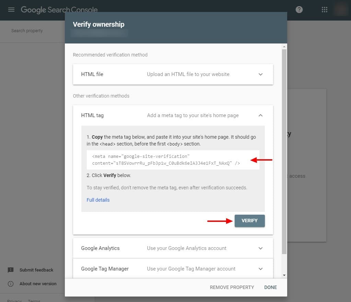This screenshot has width=351, height=302.
Task: Click the dialog scrollbar up arrow
Action: point(284,46)
